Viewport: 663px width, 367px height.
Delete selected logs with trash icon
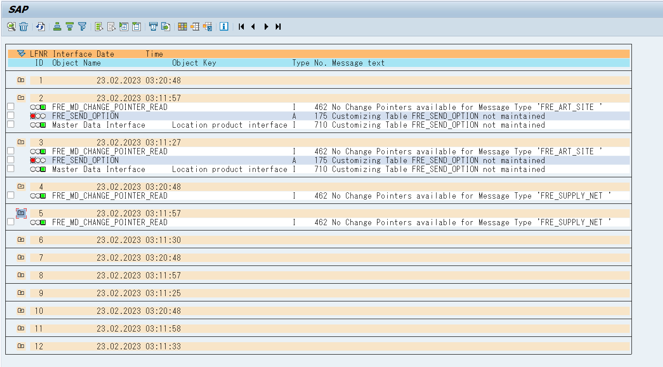24,27
